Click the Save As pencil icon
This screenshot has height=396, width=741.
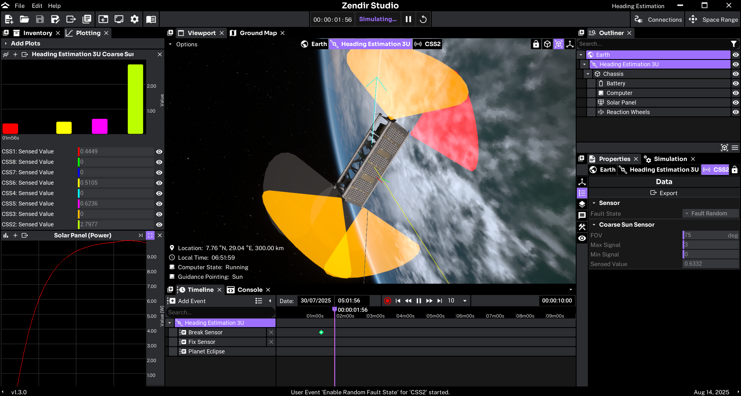click(x=55, y=19)
